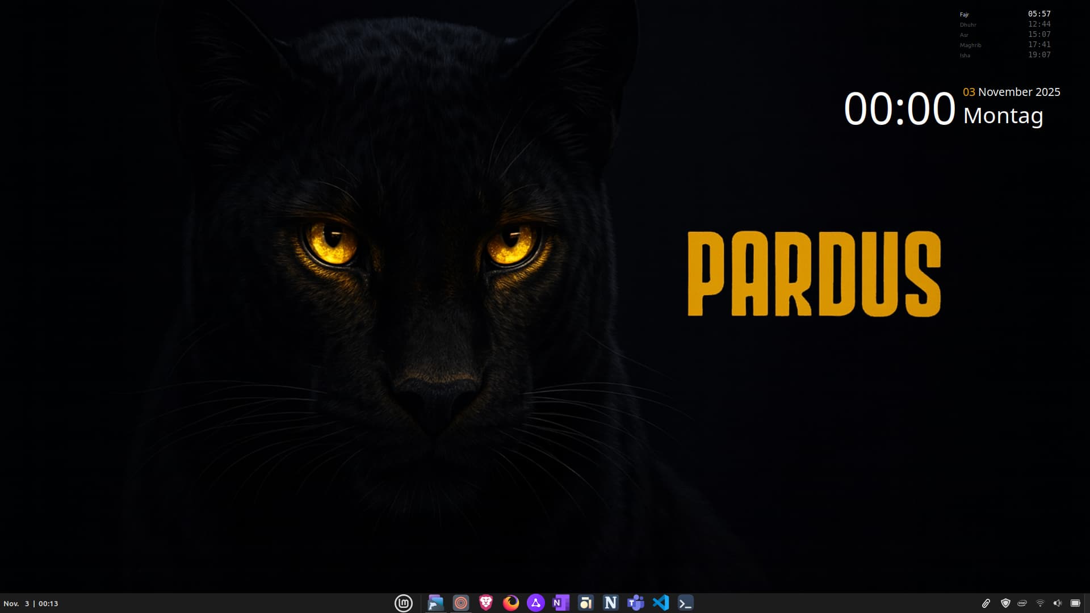Open the terminal emulator
The image size is (1090, 613).
[686, 603]
